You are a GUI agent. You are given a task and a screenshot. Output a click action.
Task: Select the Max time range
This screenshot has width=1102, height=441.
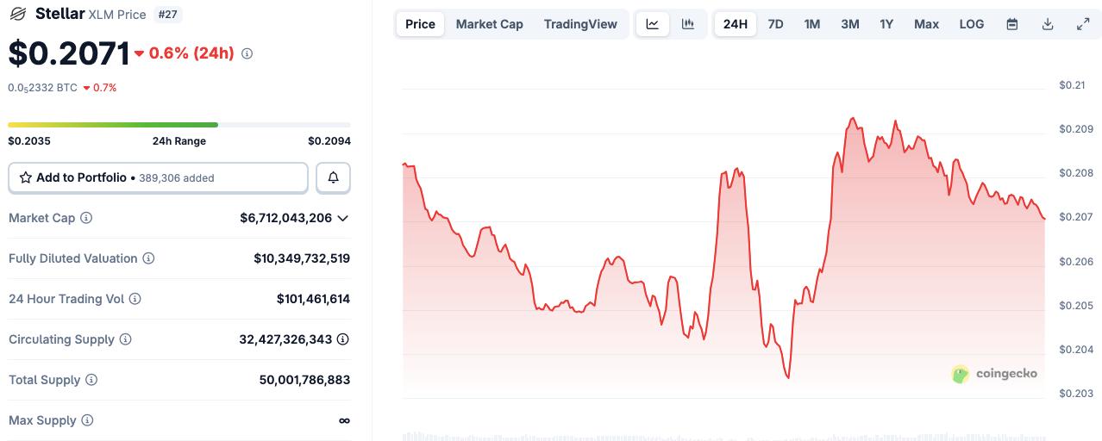pos(927,24)
